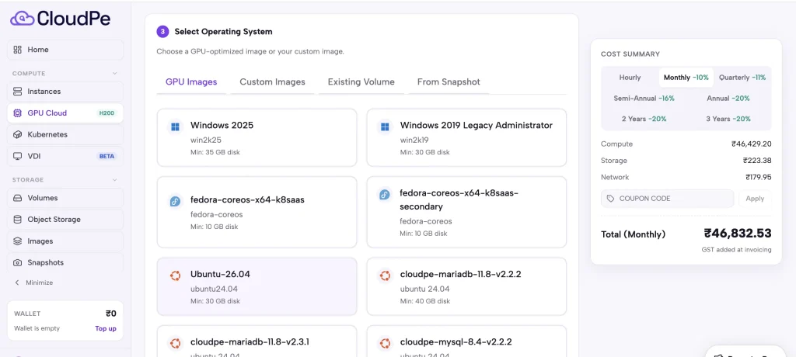
Task: Choose the cloudpe-mysql-8.4-v2.2.2 image card
Action: tap(466, 341)
